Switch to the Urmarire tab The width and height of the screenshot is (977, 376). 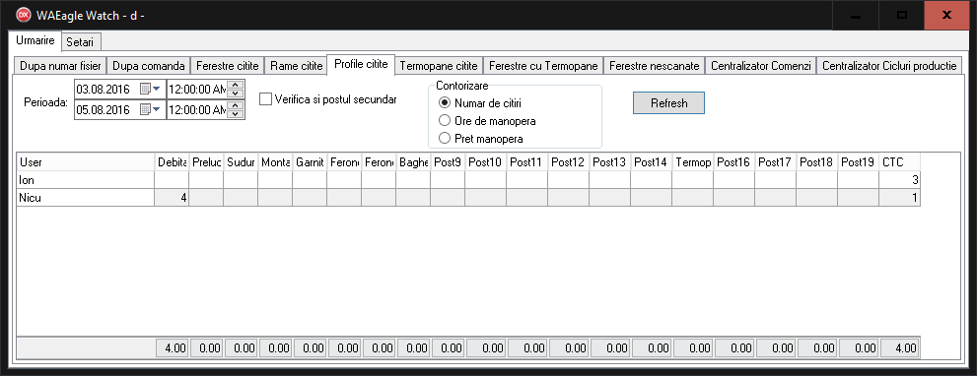[35, 41]
